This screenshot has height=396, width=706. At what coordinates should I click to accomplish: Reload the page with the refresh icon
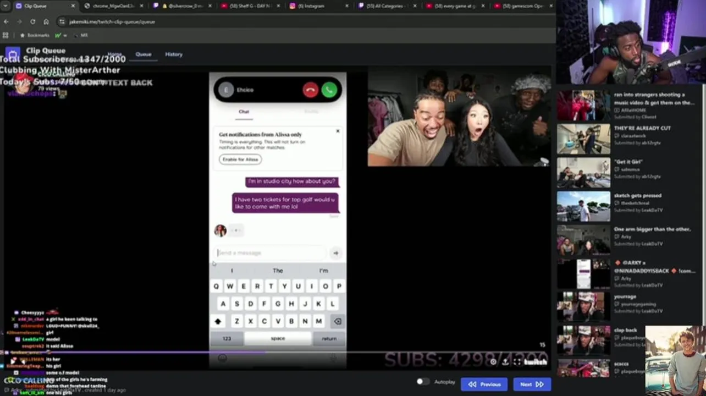(x=32, y=21)
